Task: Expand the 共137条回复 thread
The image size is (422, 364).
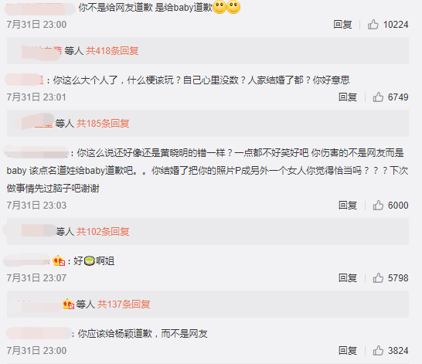Action: pos(124,304)
